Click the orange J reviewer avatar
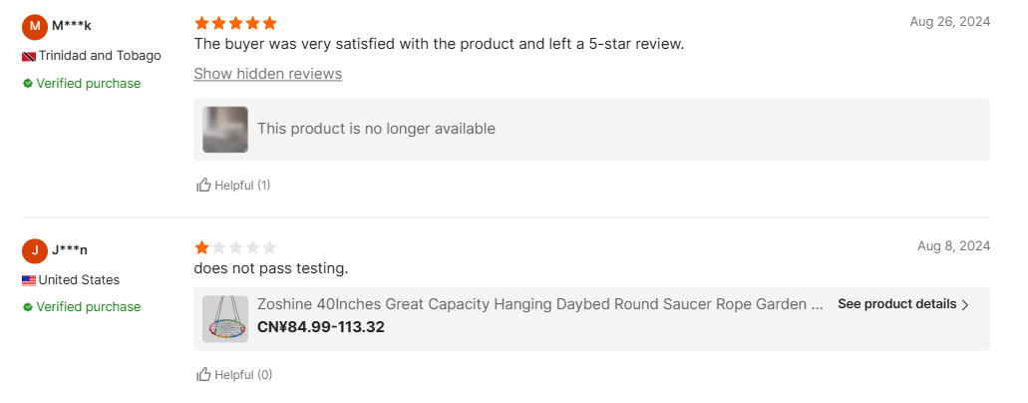Image resolution: width=1028 pixels, height=403 pixels. coord(35,250)
